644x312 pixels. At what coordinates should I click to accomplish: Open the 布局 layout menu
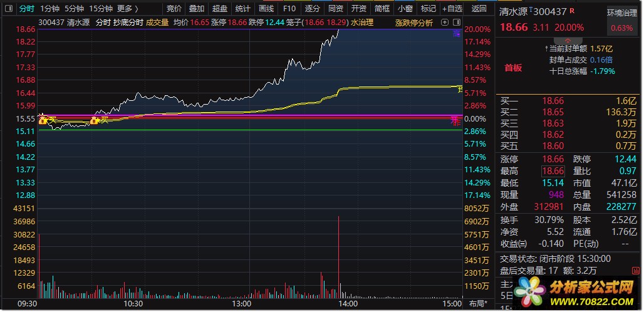(479, 304)
